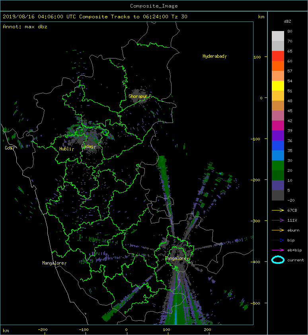
Task: Click the 200 km tick on bottom axis
Action: point(208,330)
